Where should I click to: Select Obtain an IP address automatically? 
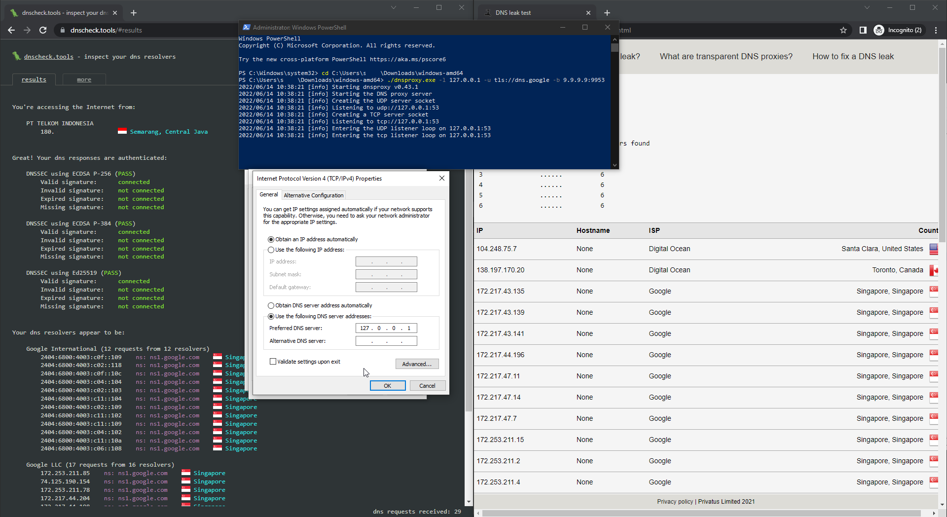[271, 239]
